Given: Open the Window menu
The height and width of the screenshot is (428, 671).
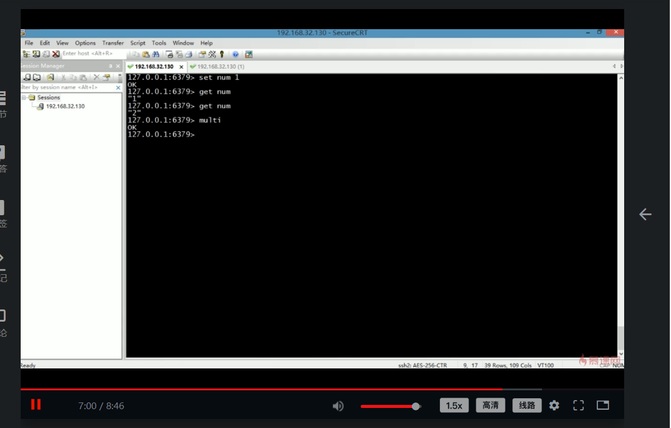Looking at the screenshot, I should point(183,43).
